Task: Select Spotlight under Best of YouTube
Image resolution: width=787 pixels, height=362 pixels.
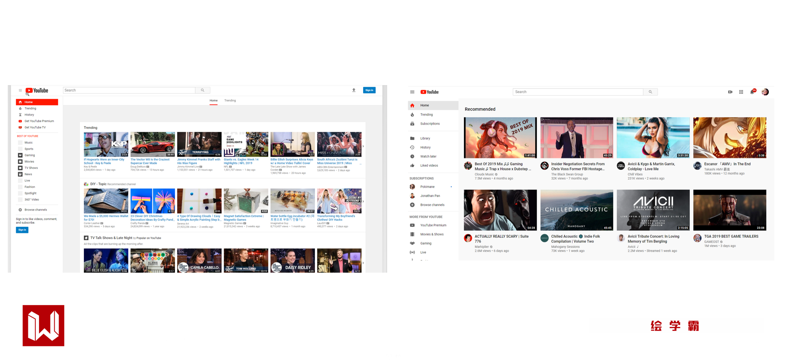Action: click(x=31, y=193)
